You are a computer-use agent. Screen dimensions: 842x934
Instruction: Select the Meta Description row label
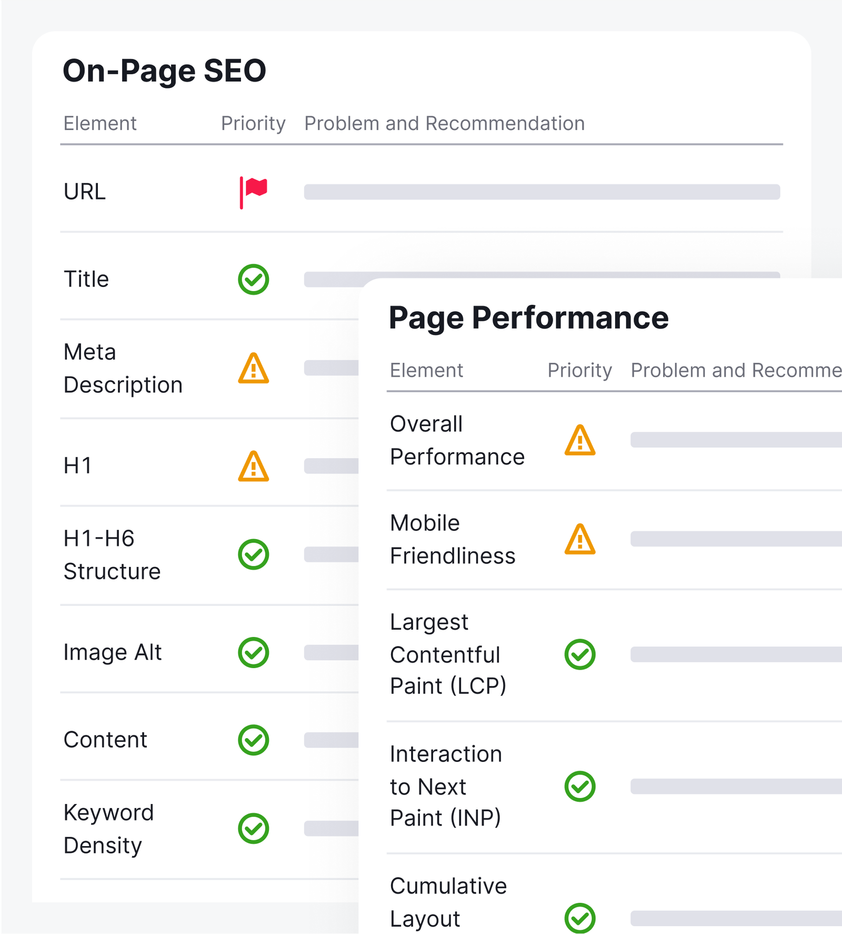pos(123,369)
